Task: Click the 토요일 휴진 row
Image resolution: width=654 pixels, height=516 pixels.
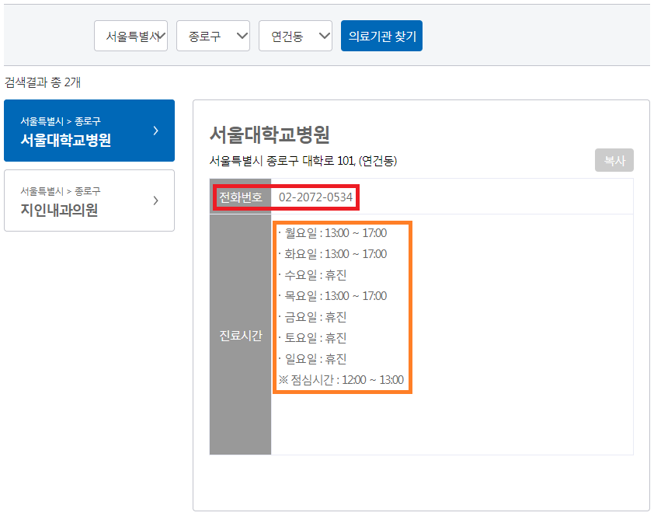Action: coord(312,338)
